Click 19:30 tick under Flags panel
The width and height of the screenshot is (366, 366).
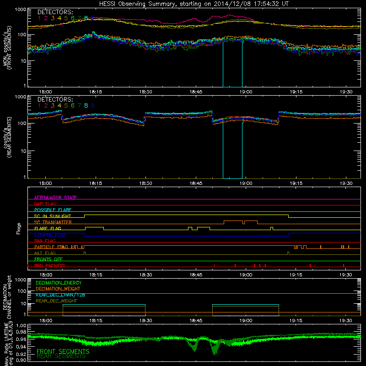click(346, 275)
